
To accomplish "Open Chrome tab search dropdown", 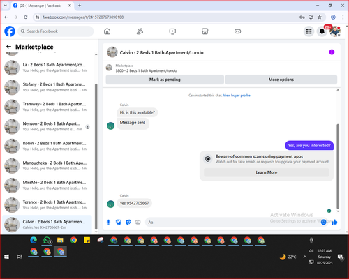I will [6, 6].
